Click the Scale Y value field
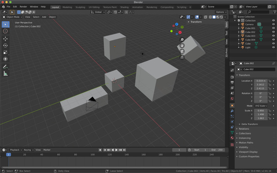Image resolution: width=277 pixels, height=173 pixels. point(261,114)
